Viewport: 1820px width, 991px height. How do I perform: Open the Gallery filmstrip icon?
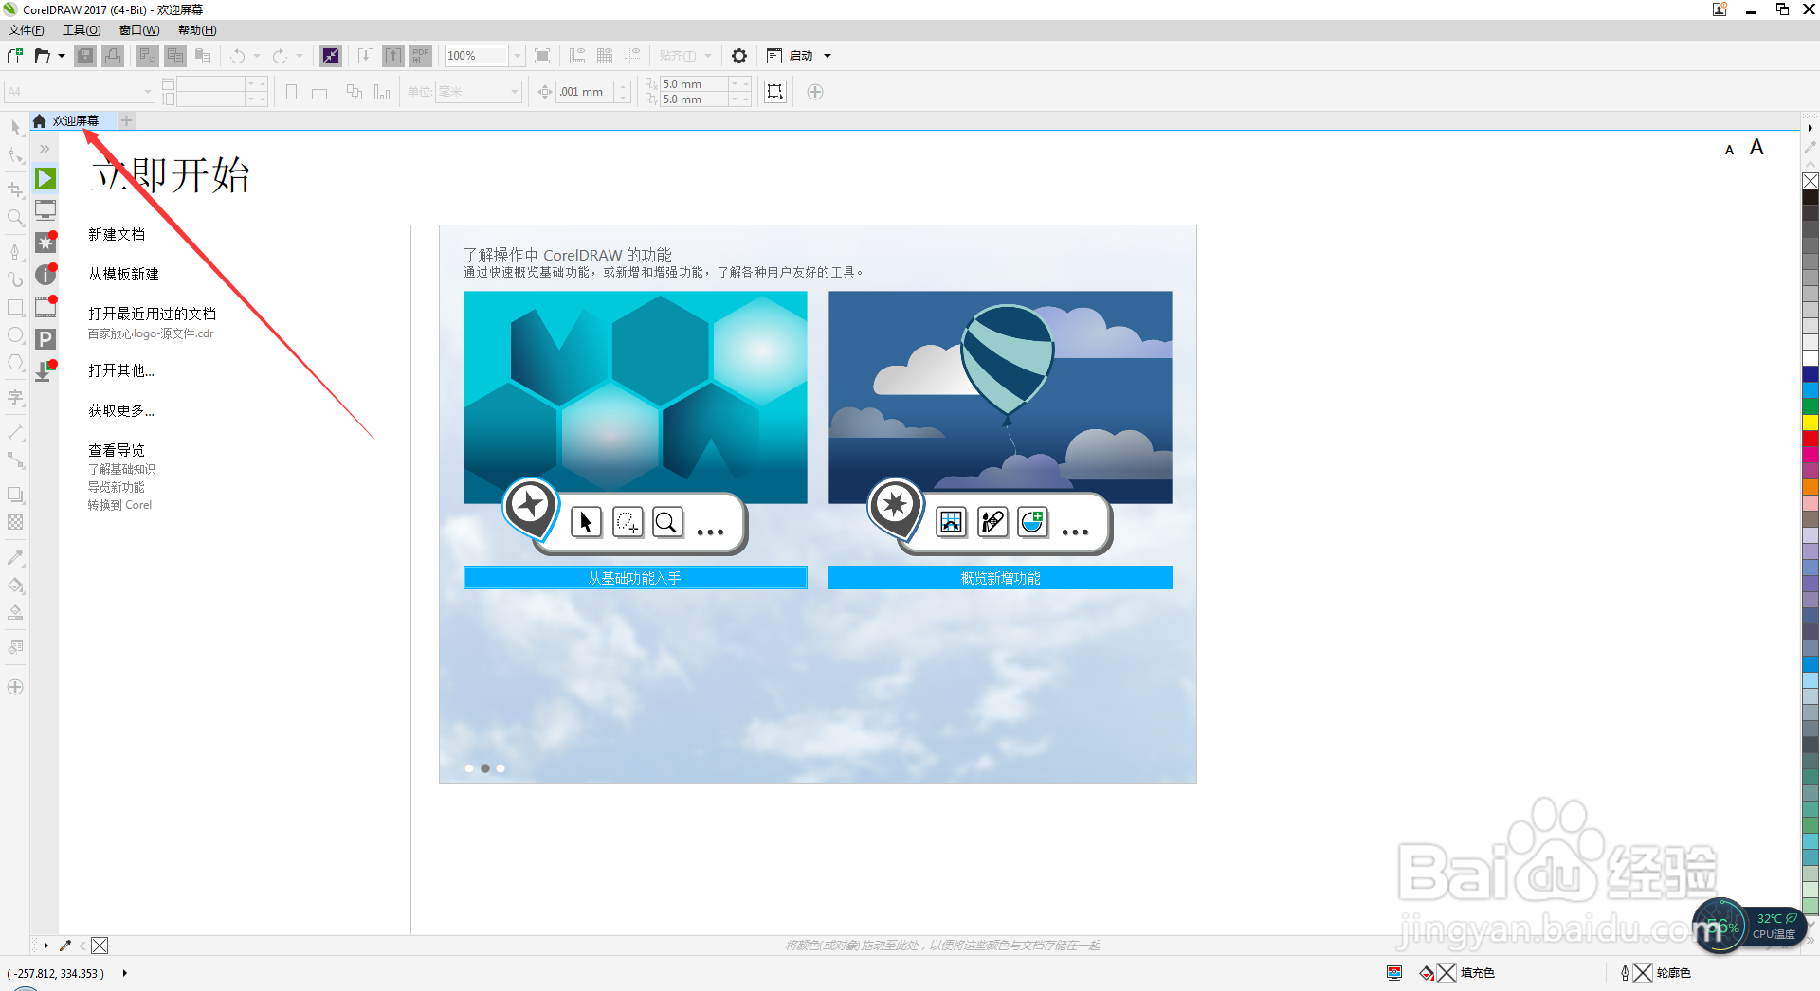point(45,307)
